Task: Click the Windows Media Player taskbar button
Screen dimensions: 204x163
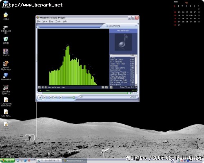Action: [75, 161]
